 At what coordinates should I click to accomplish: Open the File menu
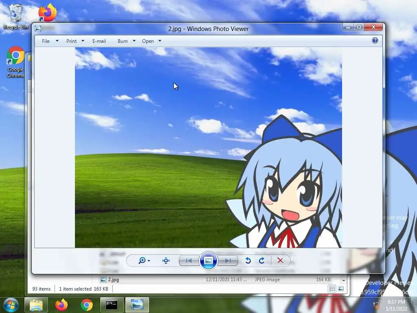(x=46, y=41)
